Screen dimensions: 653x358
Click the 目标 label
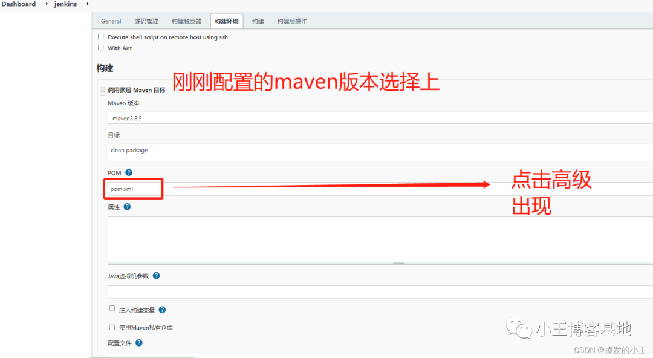[114, 135]
